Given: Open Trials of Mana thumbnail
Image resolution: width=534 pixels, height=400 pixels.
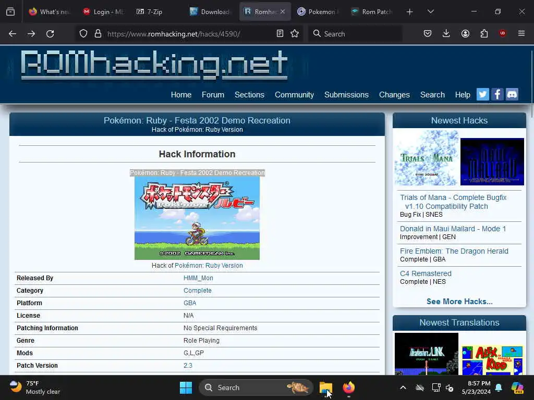Looking at the screenshot, I should point(427,158).
